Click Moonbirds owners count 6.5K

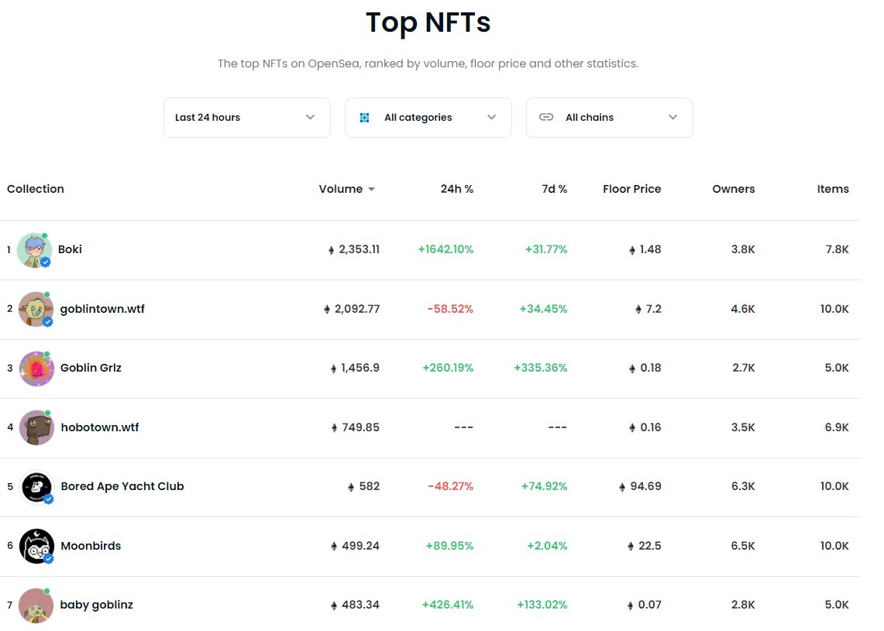point(743,545)
